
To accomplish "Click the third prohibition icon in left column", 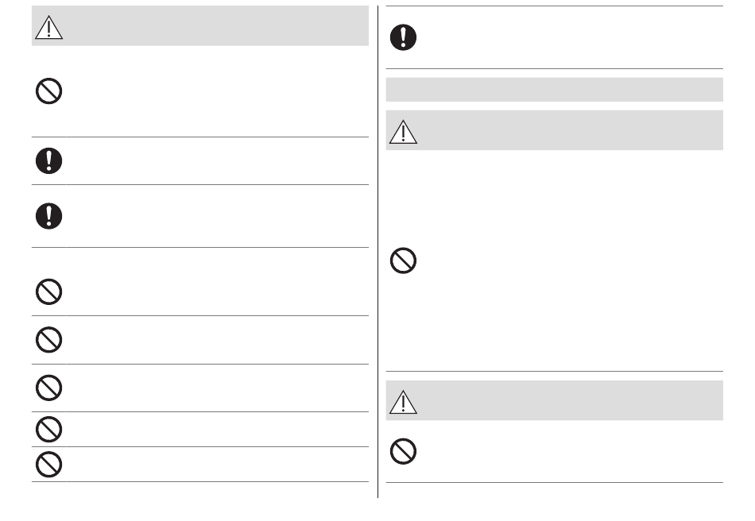I will tap(48, 340).
